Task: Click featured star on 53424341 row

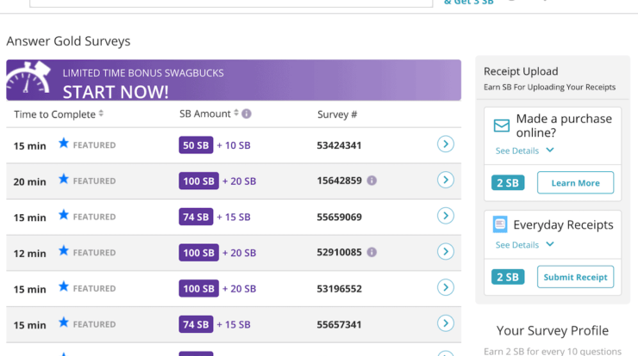Action: [x=64, y=143]
